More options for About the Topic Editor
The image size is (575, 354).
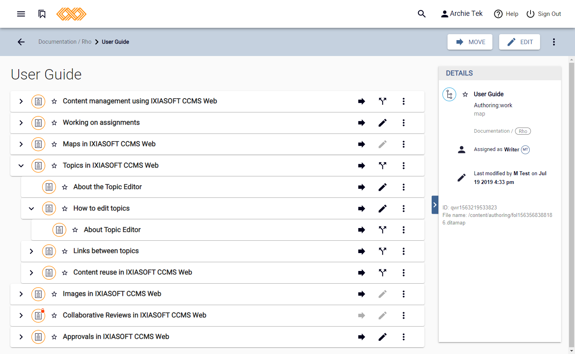403,187
